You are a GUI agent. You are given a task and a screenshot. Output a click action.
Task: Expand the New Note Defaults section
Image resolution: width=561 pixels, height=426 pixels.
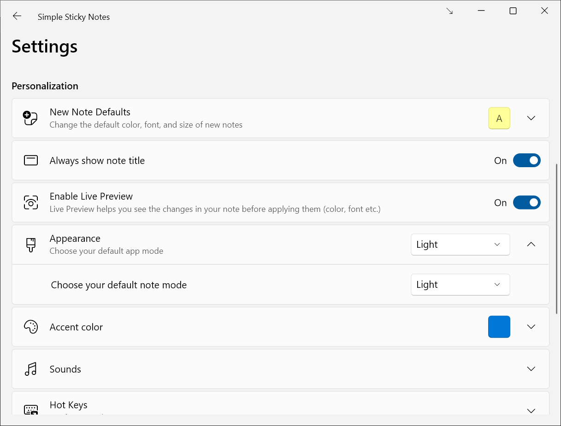[x=531, y=118]
